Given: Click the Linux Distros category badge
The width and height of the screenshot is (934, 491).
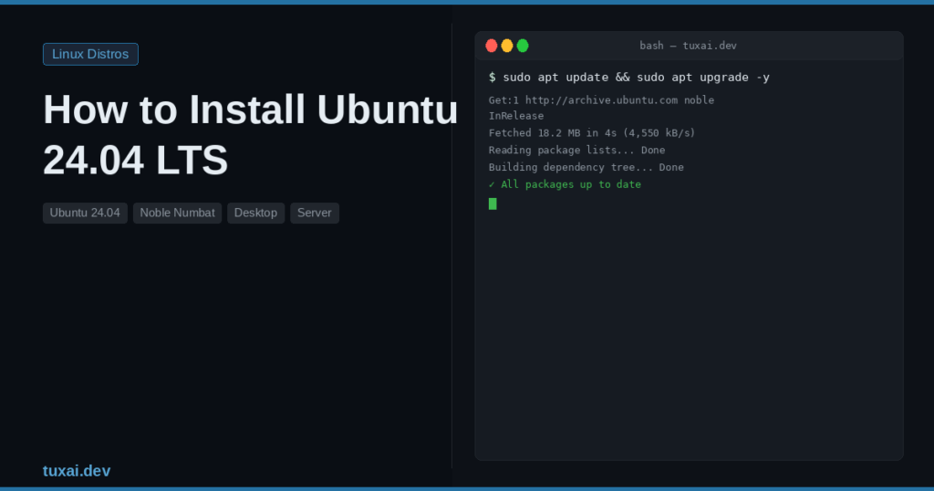Looking at the screenshot, I should (90, 54).
